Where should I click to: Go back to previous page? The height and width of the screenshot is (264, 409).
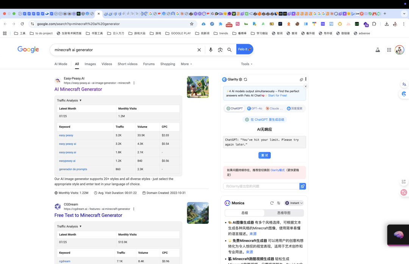(x=5, y=24)
